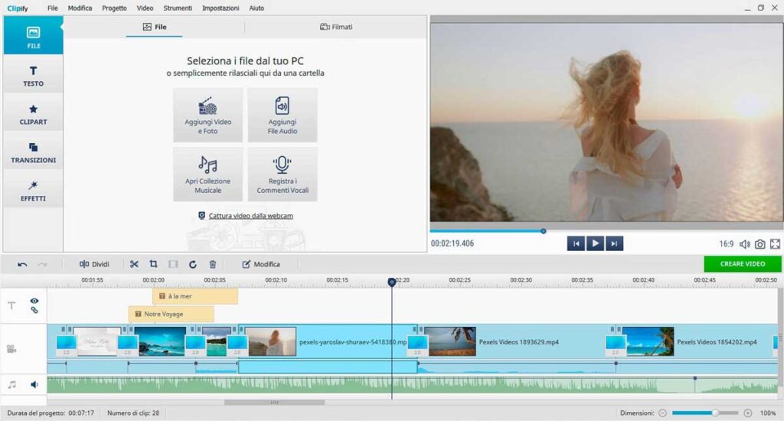Zoom out timeline with minus icon
The image size is (784, 421).
pyautogui.click(x=662, y=413)
